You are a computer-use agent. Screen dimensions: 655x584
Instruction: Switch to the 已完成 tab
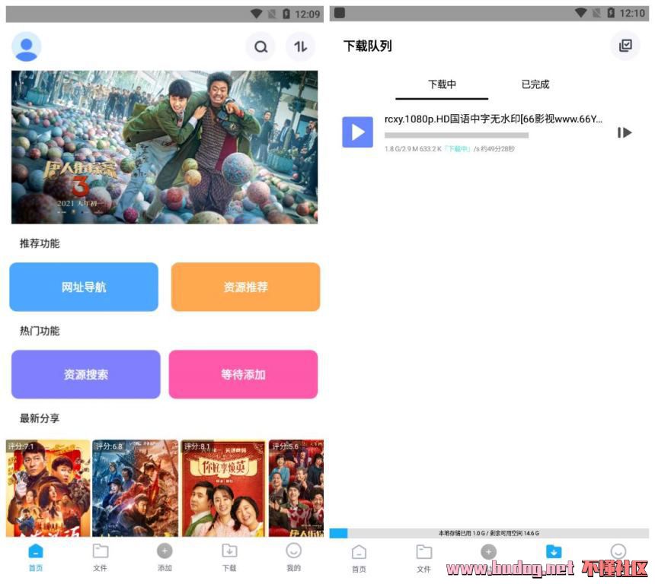pos(535,84)
